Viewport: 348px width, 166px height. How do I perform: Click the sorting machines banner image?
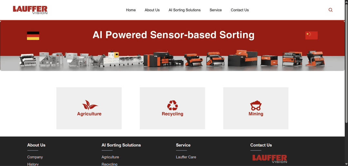point(172,46)
